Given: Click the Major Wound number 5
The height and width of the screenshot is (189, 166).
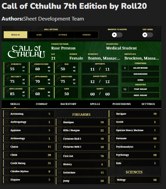Looking at the screenshot, I should point(125,68).
